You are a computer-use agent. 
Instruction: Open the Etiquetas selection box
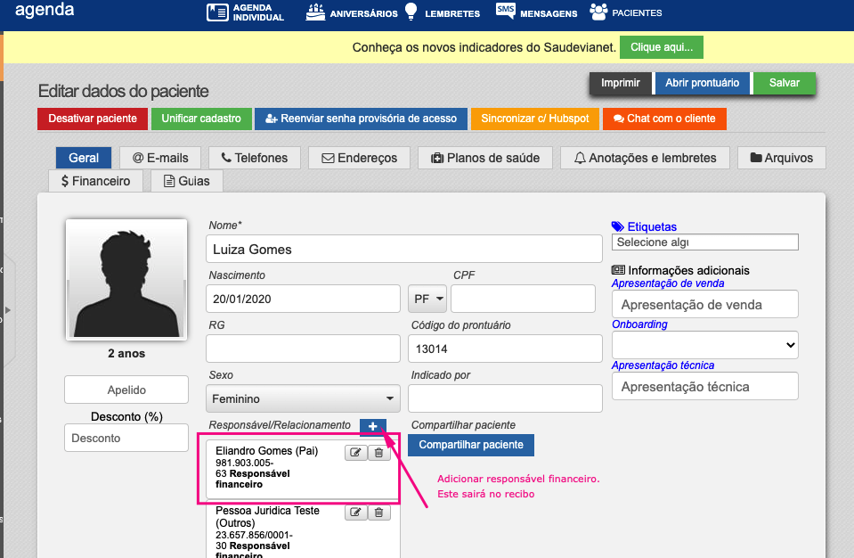[x=705, y=242]
